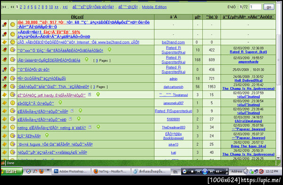Open last poster Hell Deliver[Rka] link
This screenshot has width=283, height=185.
(x=248, y=80)
